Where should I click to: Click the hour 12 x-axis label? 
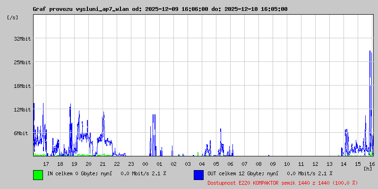(315, 164)
